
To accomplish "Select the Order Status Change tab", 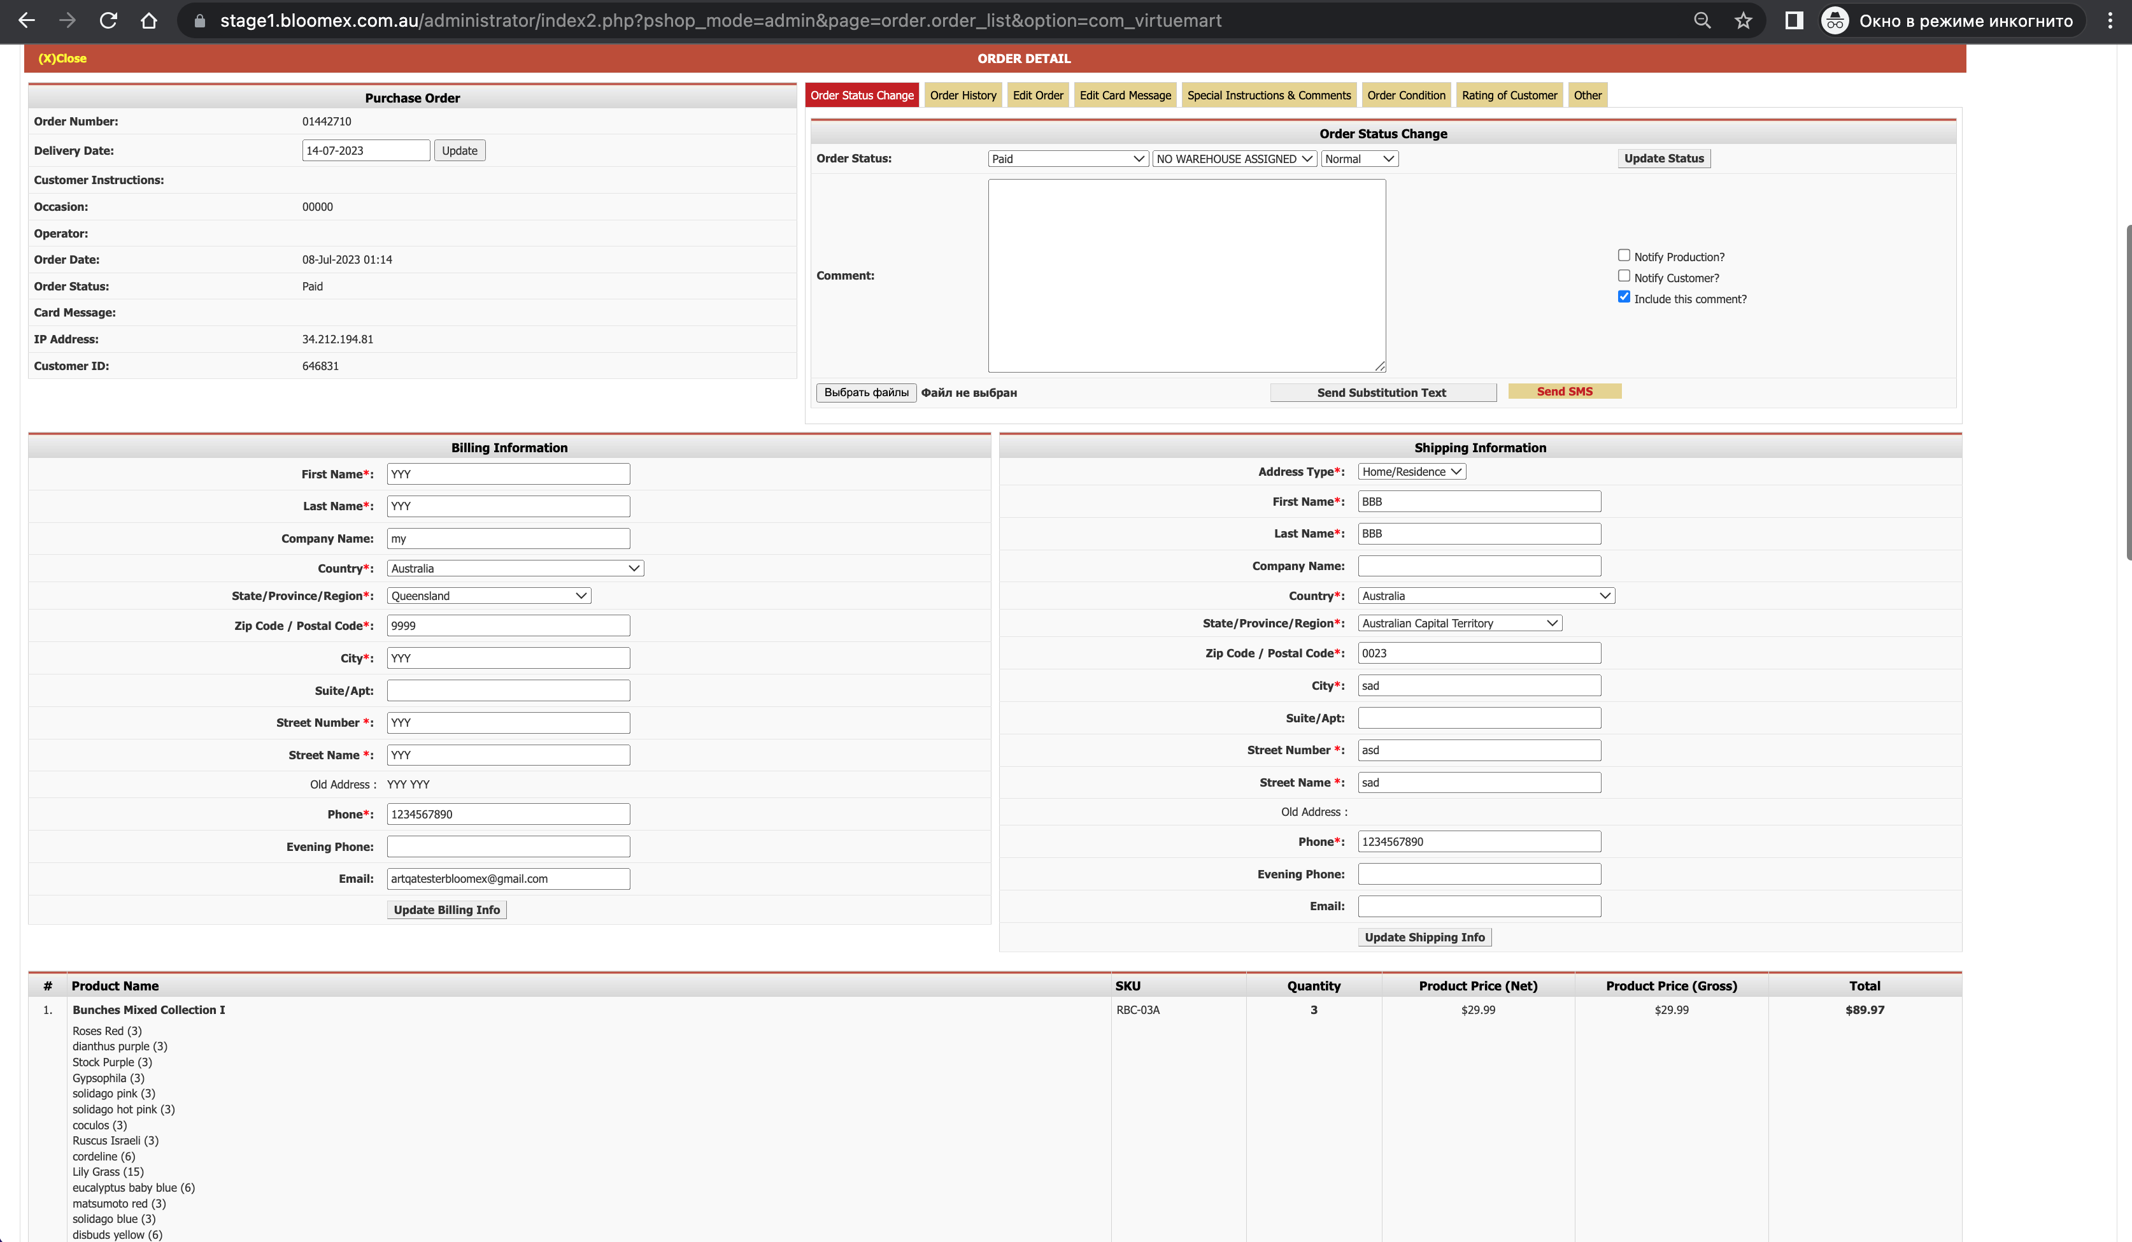I will tap(862, 95).
